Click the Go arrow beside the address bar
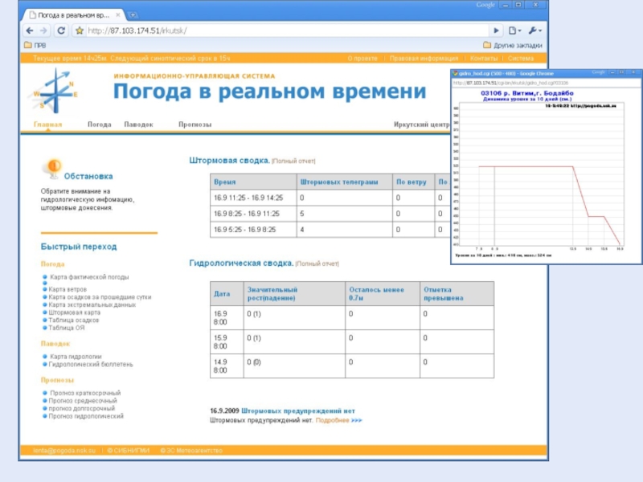The image size is (643, 482). pyautogui.click(x=496, y=31)
